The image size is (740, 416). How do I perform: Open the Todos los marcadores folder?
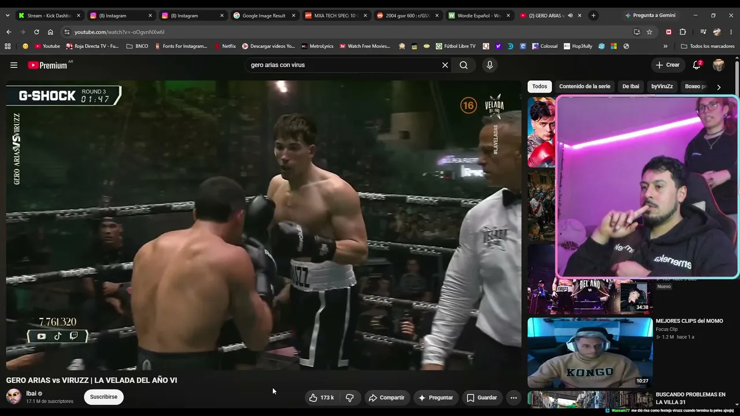coord(708,46)
